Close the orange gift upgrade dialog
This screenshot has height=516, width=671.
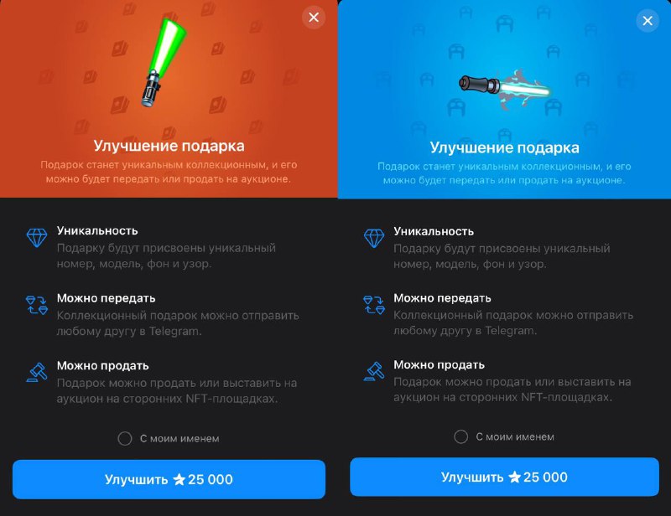314,18
